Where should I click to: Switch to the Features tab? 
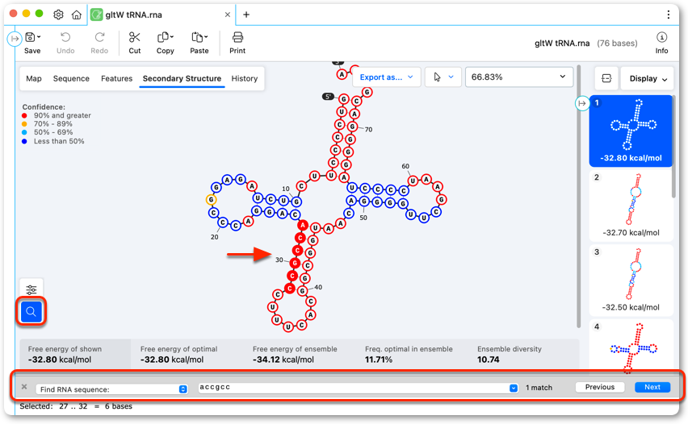[x=117, y=78]
